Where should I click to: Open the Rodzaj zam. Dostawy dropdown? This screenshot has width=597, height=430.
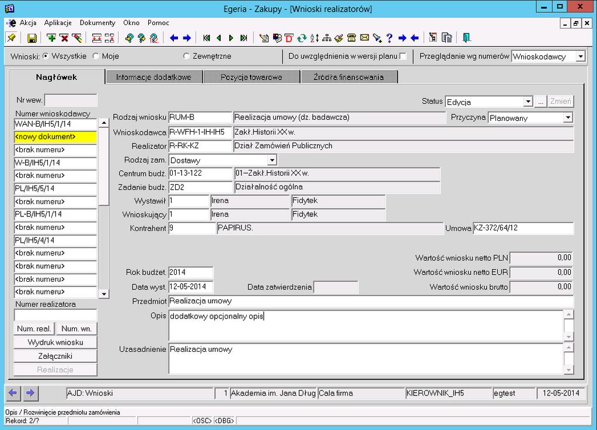pyautogui.click(x=272, y=160)
